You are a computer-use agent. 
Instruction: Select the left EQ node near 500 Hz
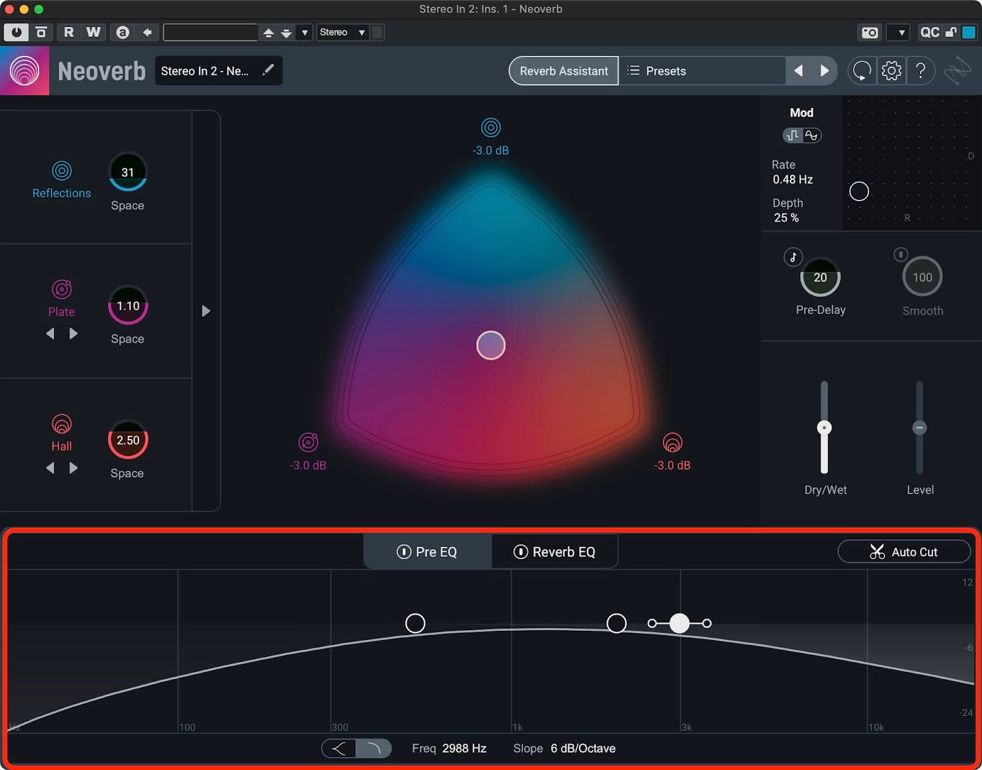coord(416,623)
